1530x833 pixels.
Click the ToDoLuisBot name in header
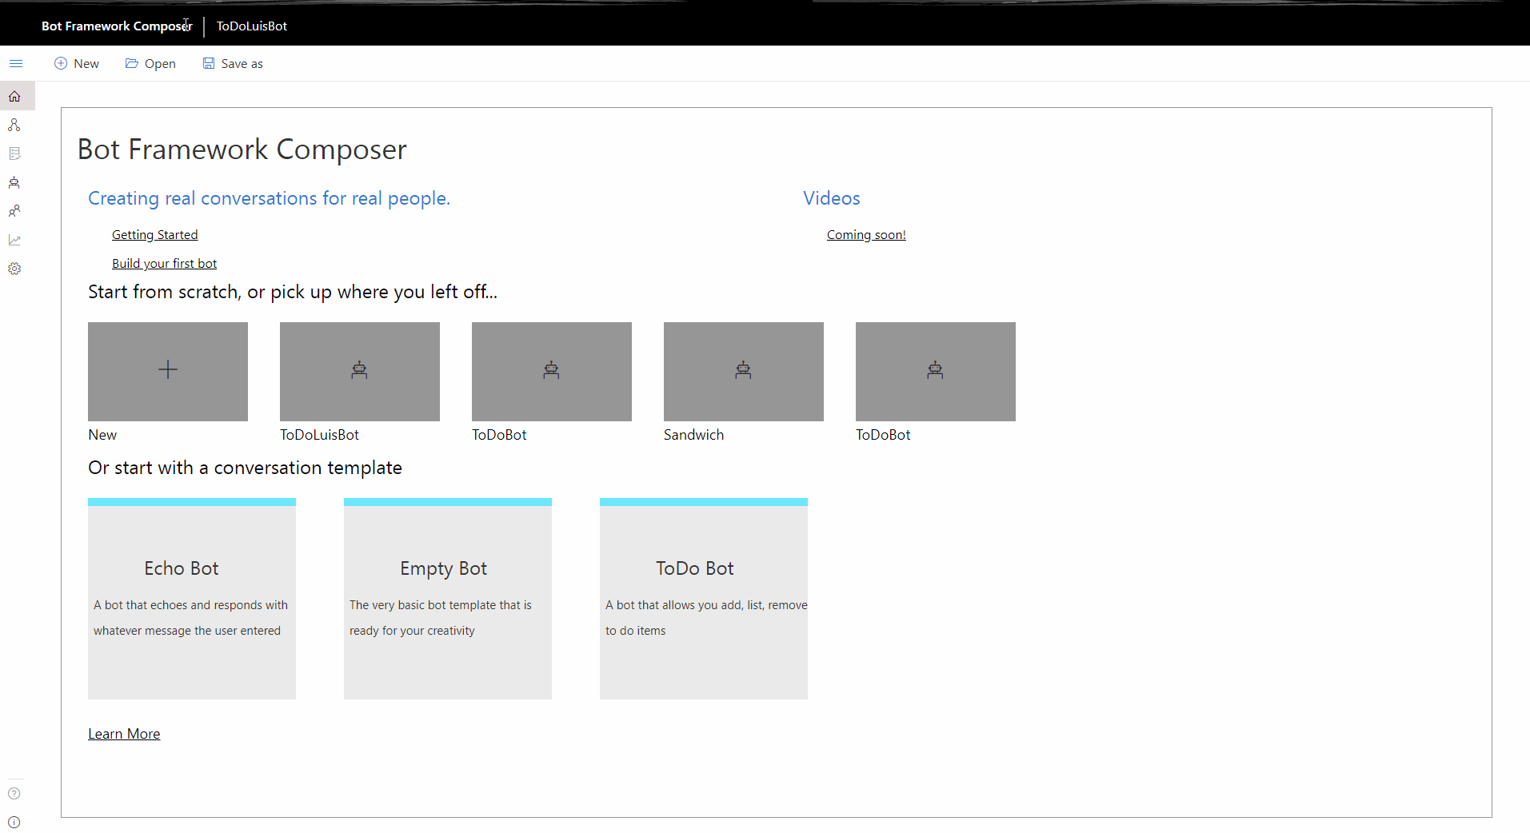(x=252, y=26)
